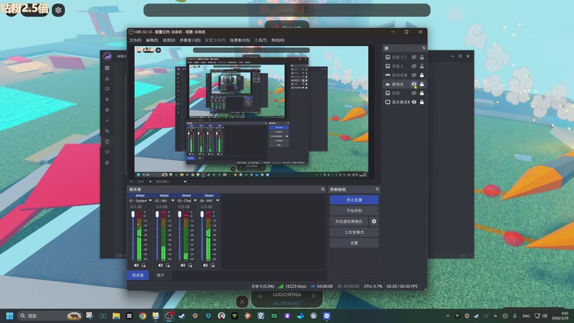Open the 03 - Chat channel dropdown
This screenshot has width=574, height=323.
195,200
